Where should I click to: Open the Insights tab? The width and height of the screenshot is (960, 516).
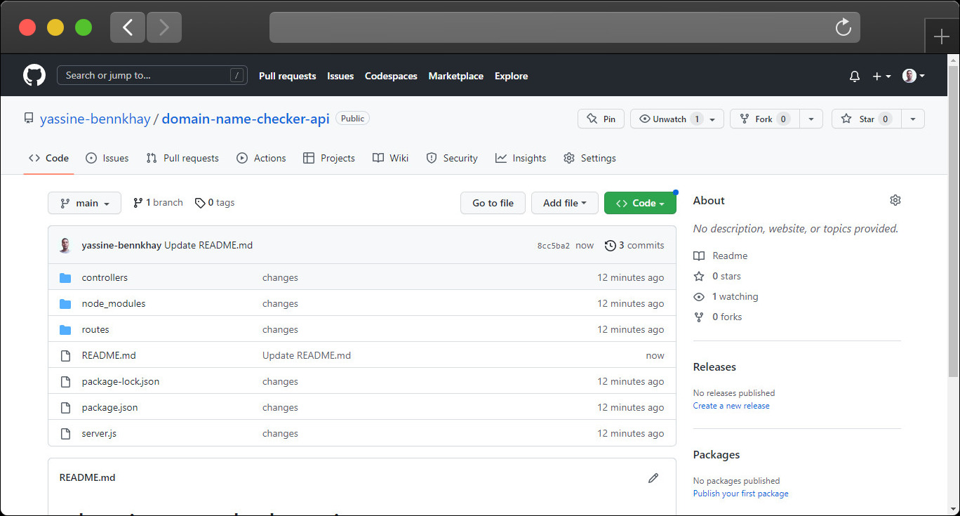pos(521,158)
